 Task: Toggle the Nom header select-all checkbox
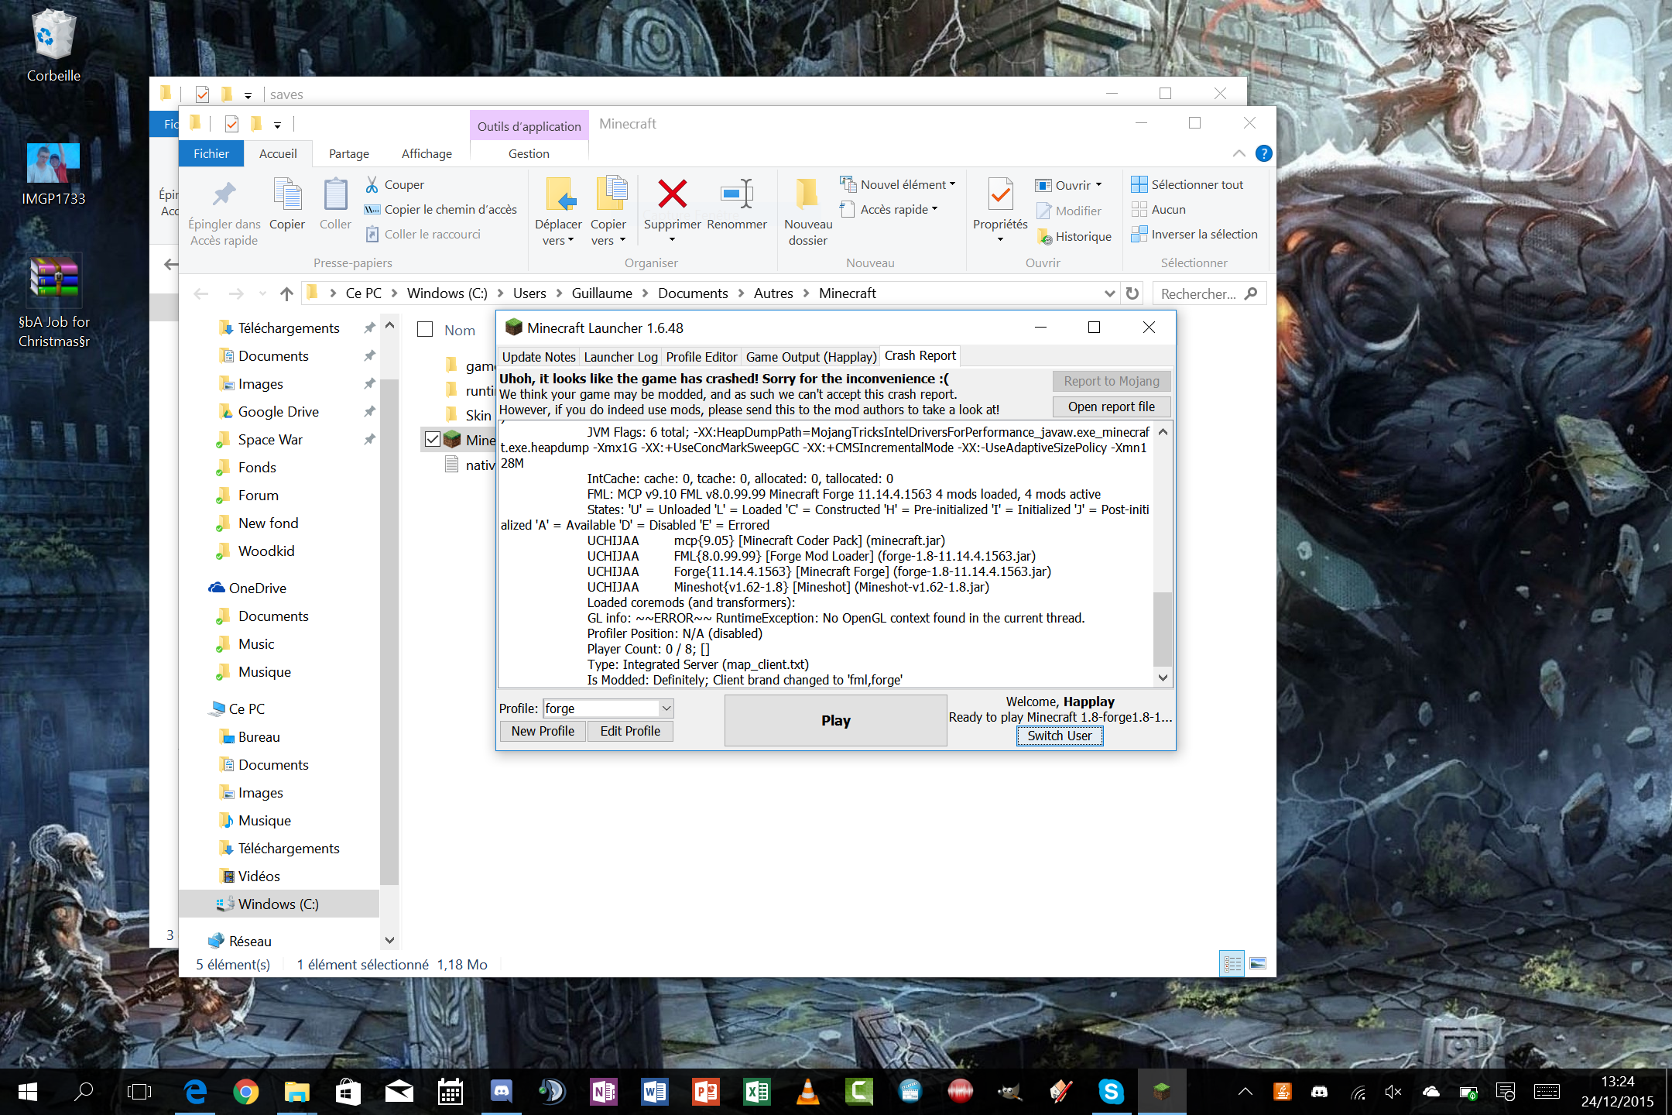pyautogui.click(x=425, y=330)
